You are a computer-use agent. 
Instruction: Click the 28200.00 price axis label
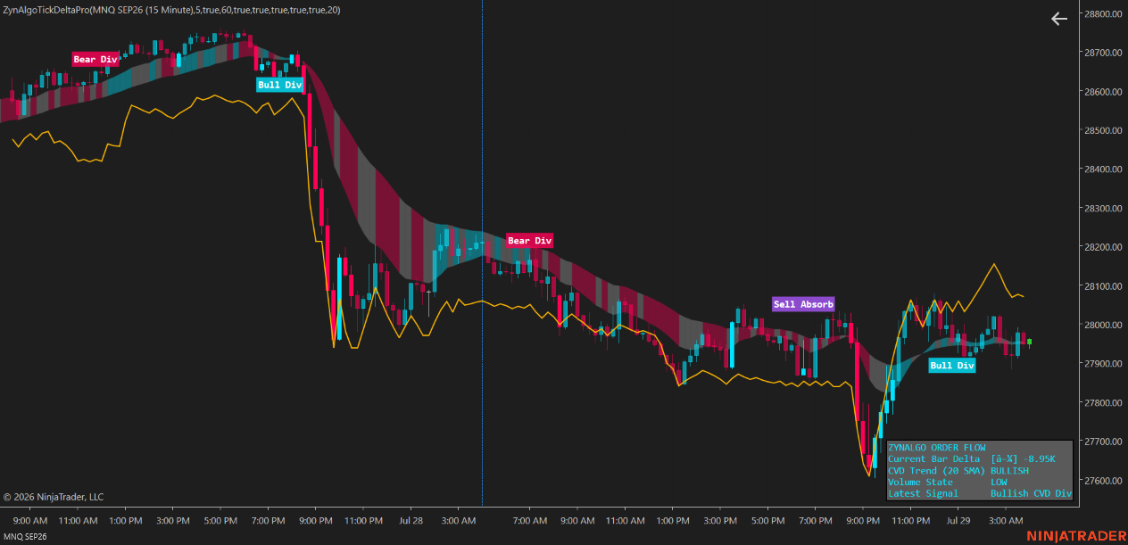1101,247
